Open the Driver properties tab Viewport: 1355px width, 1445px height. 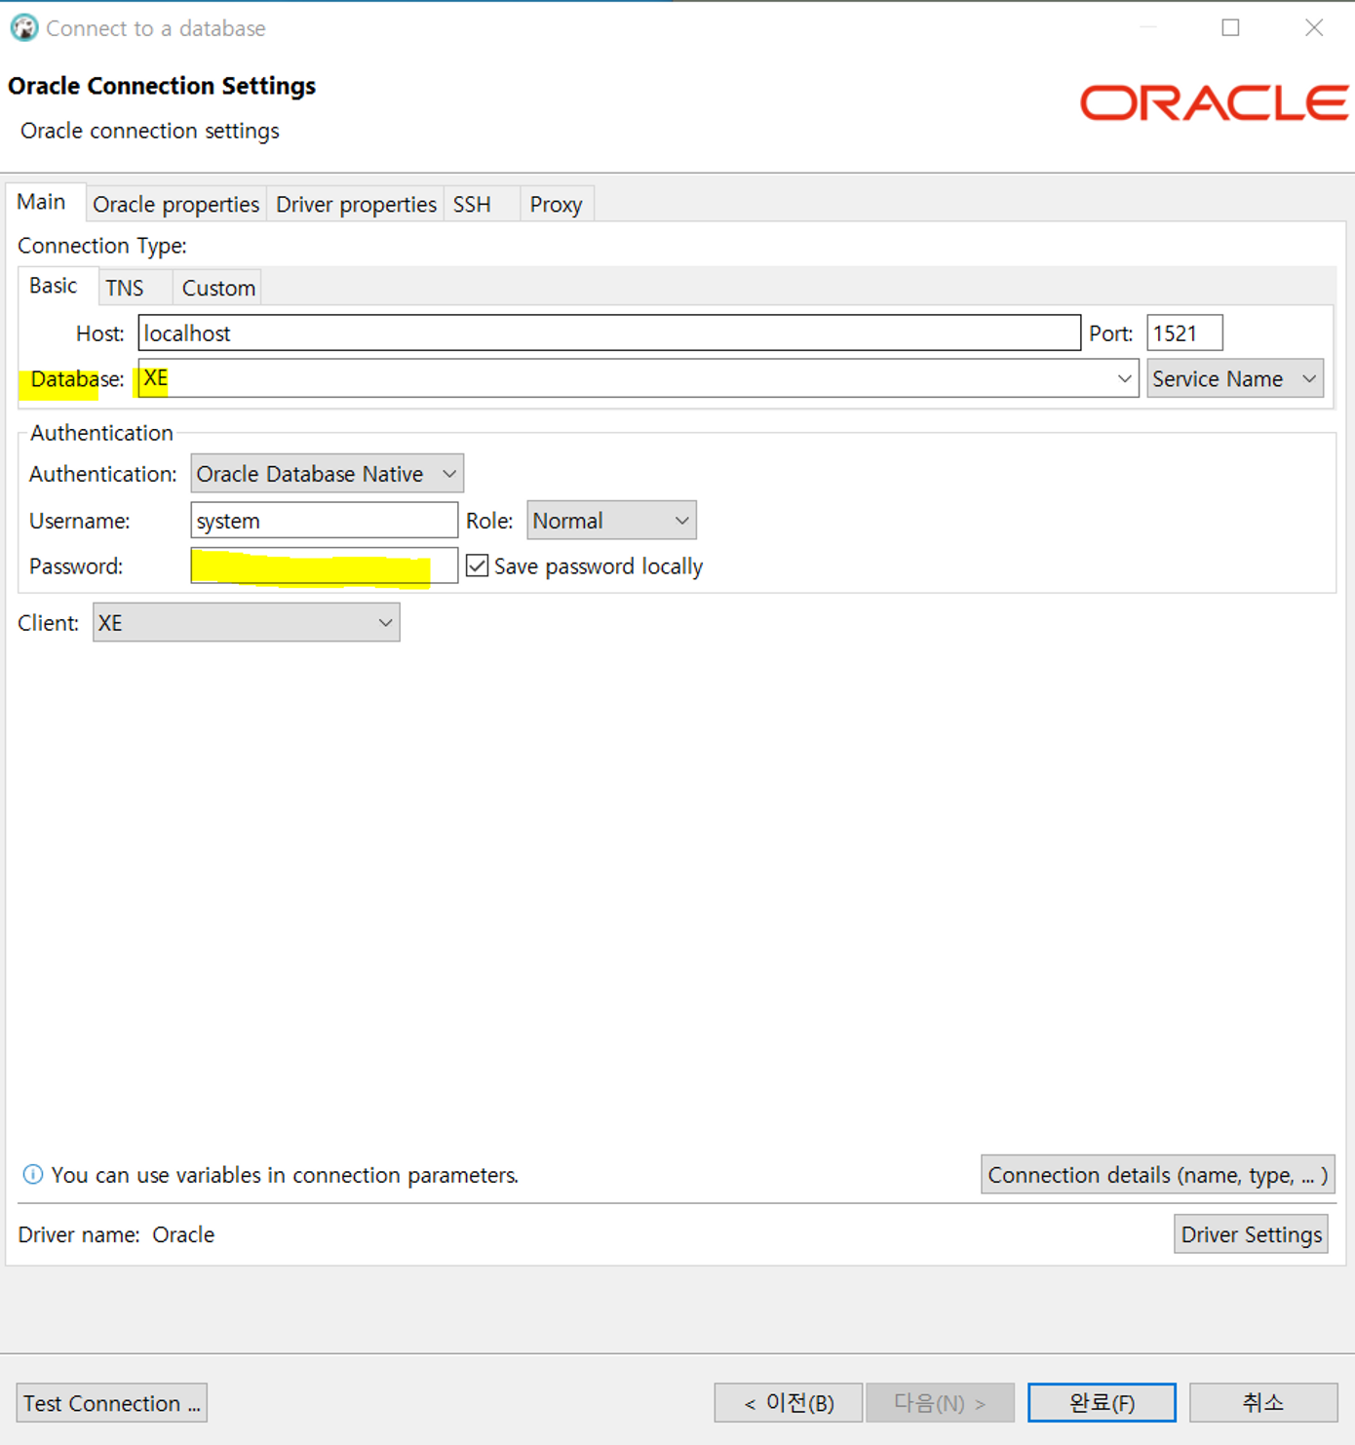(356, 204)
